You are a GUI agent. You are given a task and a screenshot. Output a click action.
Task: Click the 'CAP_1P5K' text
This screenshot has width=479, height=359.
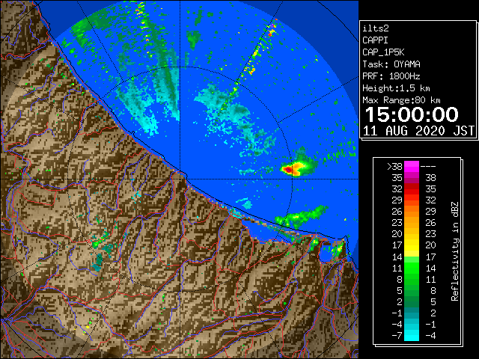(383, 52)
